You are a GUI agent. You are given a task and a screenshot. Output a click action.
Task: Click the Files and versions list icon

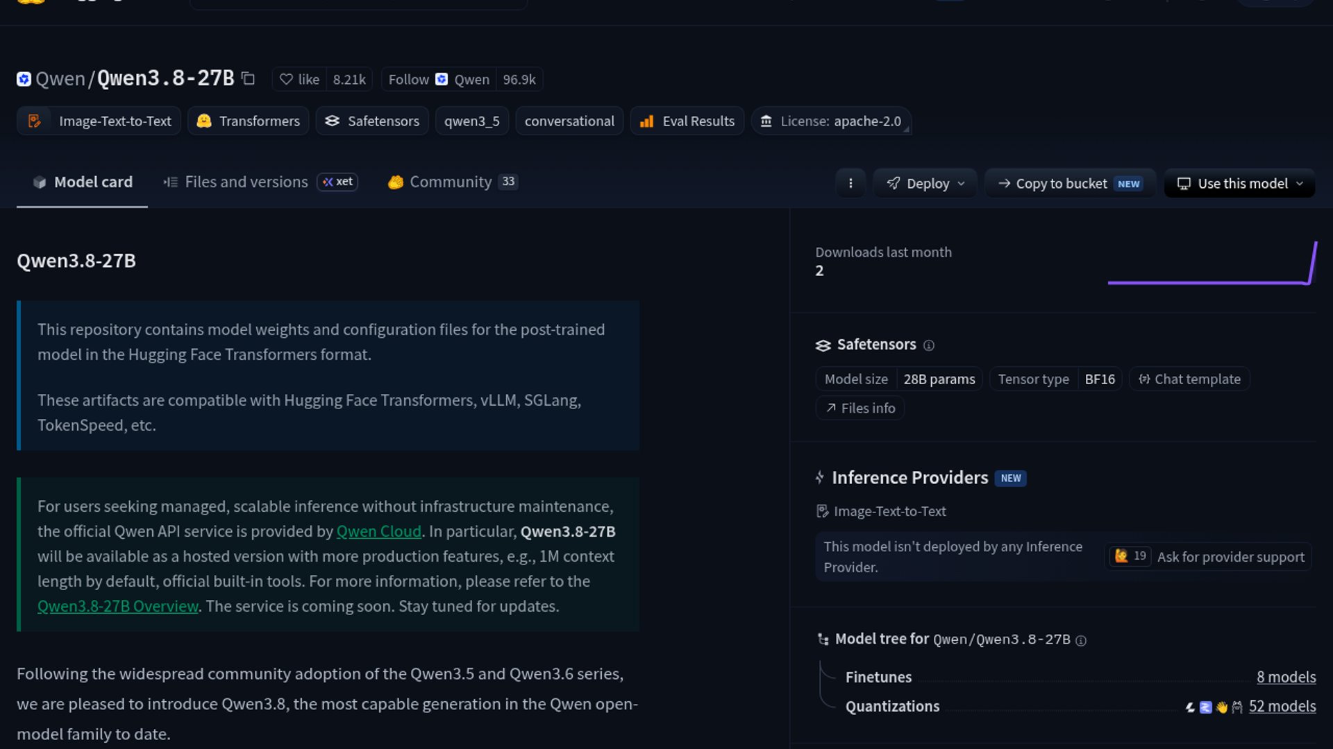[170, 182]
